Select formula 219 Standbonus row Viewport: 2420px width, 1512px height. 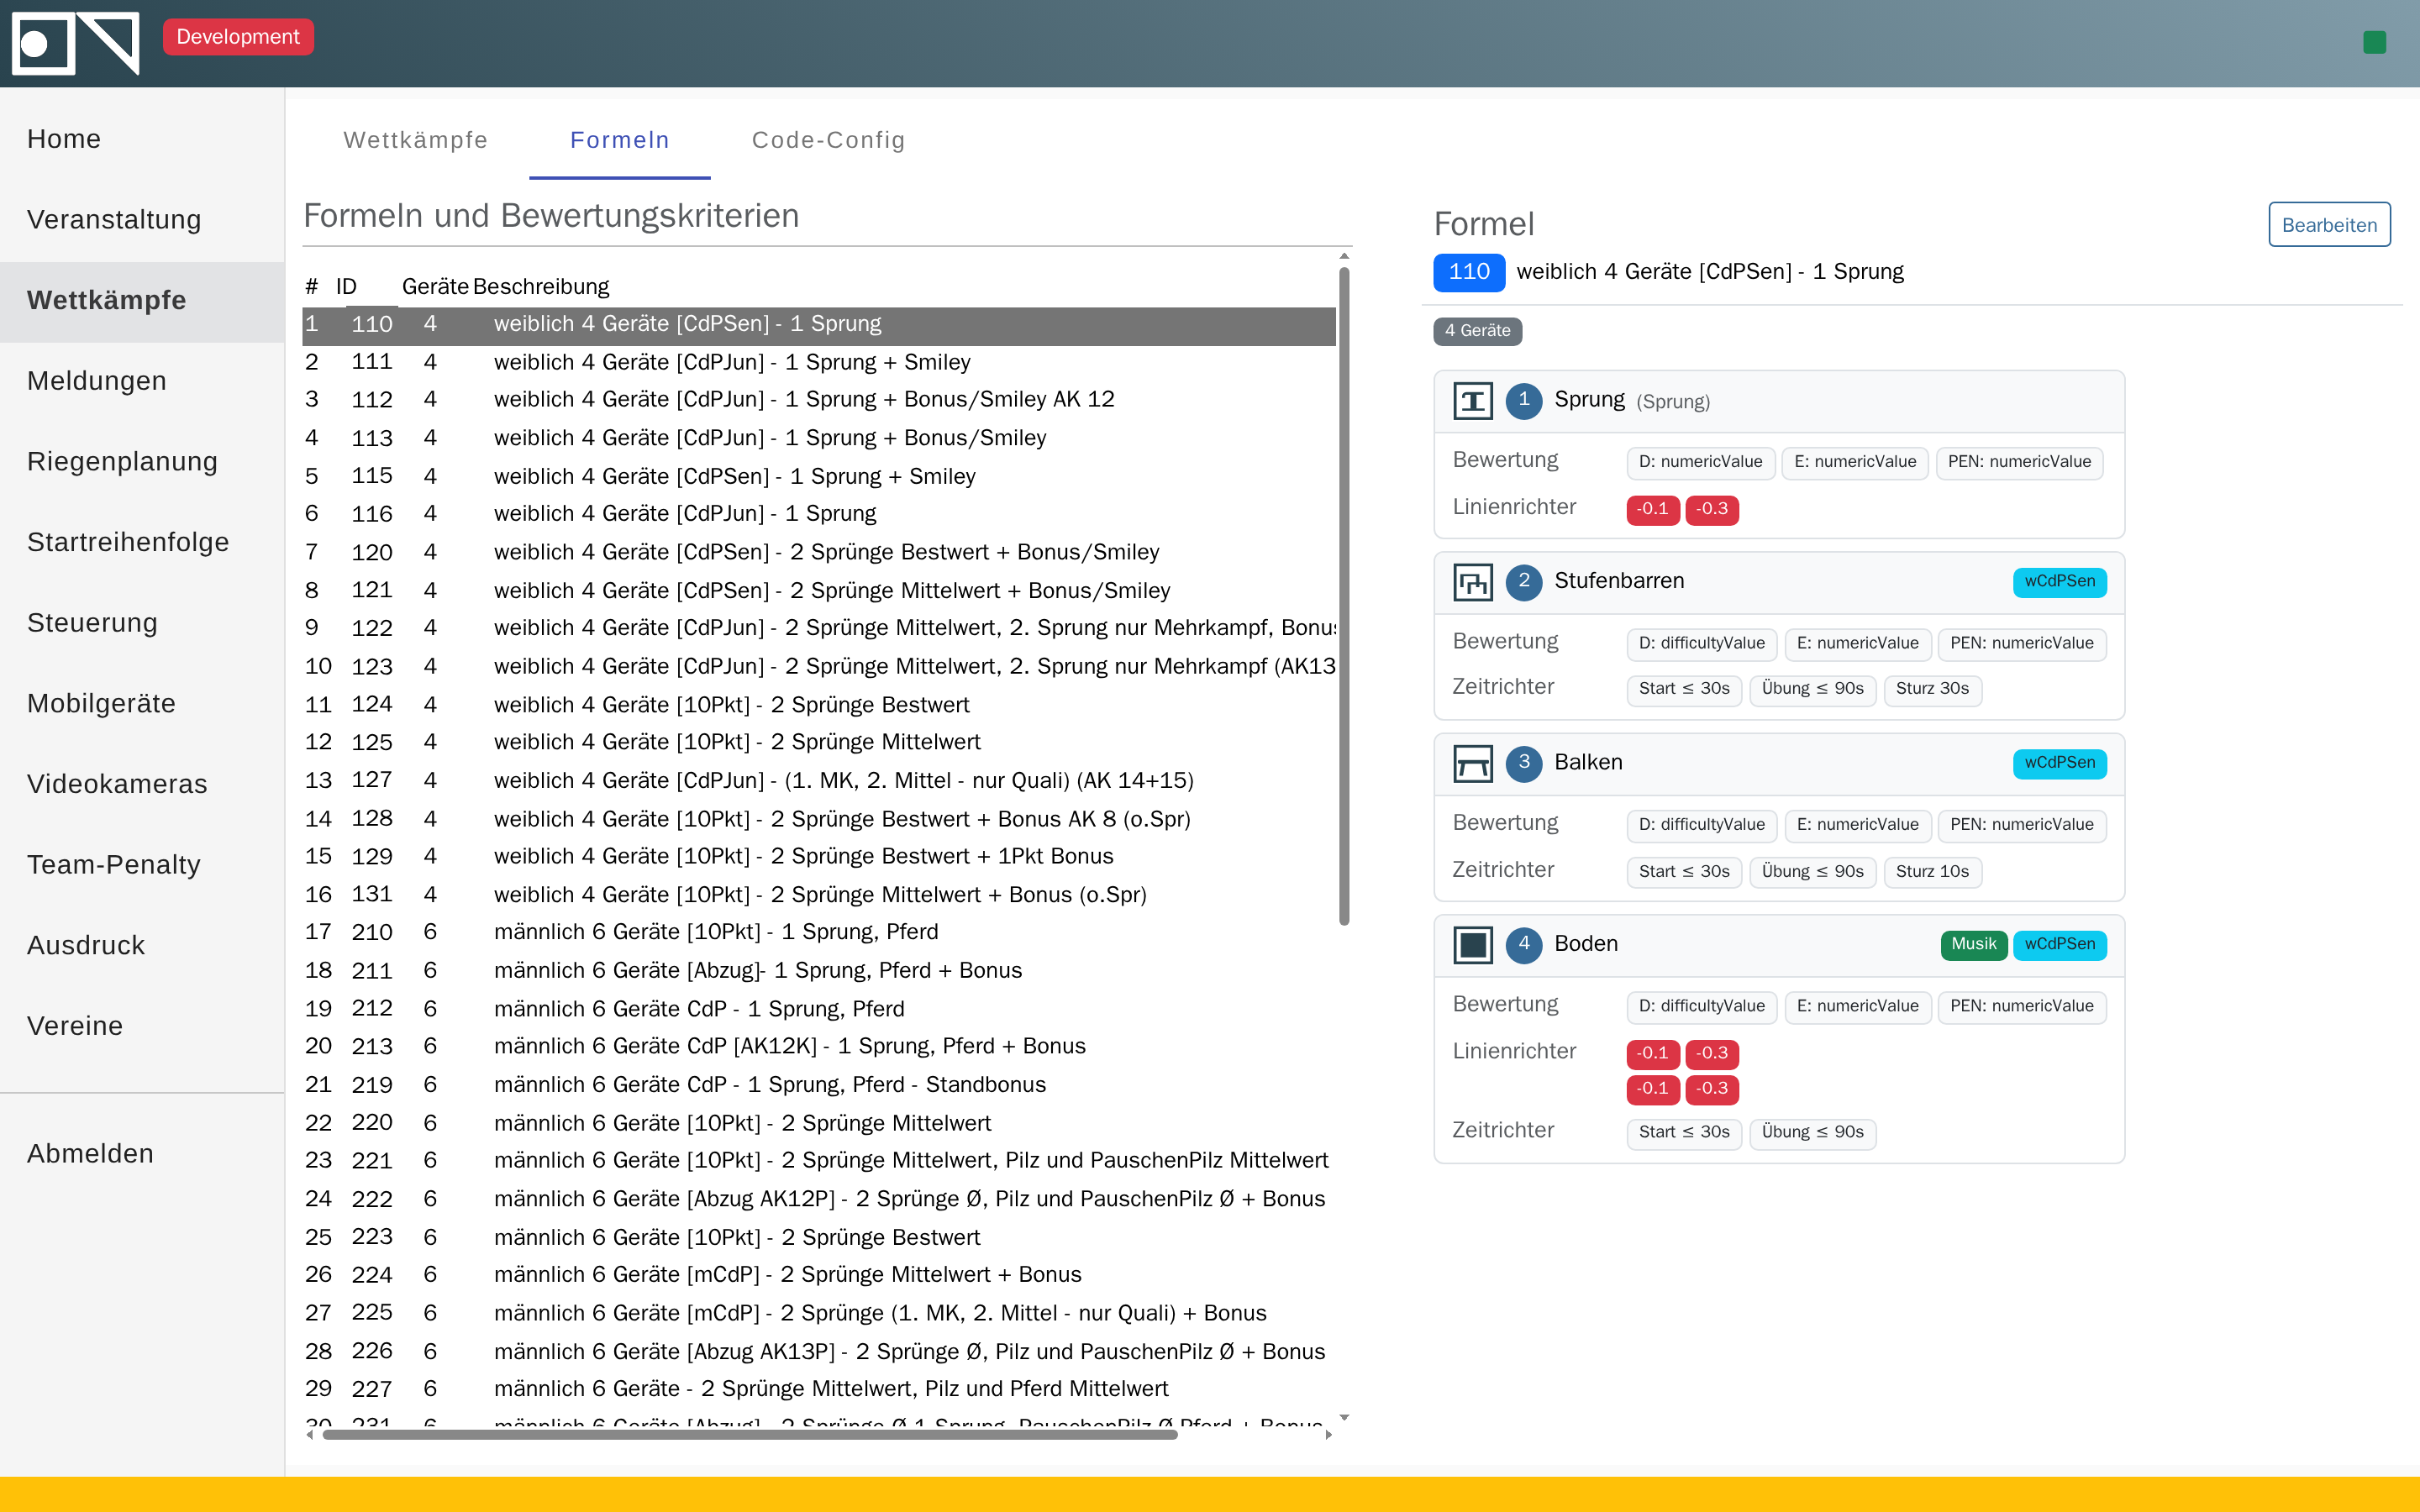819,1086
